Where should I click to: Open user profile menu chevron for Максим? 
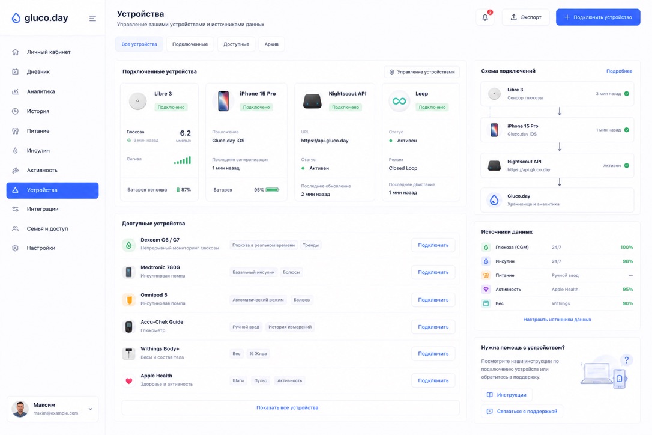click(90, 409)
